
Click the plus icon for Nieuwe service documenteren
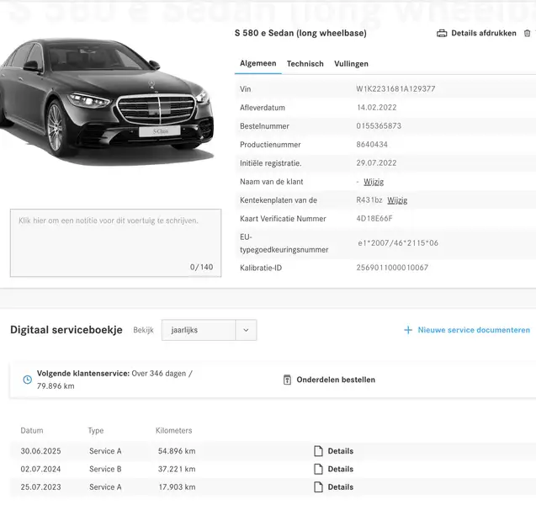coord(408,330)
